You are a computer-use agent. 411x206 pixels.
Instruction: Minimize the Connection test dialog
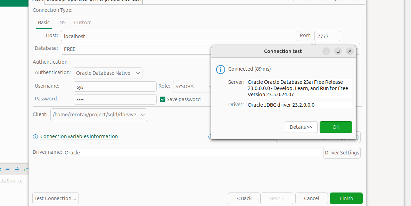pos(326,51)
